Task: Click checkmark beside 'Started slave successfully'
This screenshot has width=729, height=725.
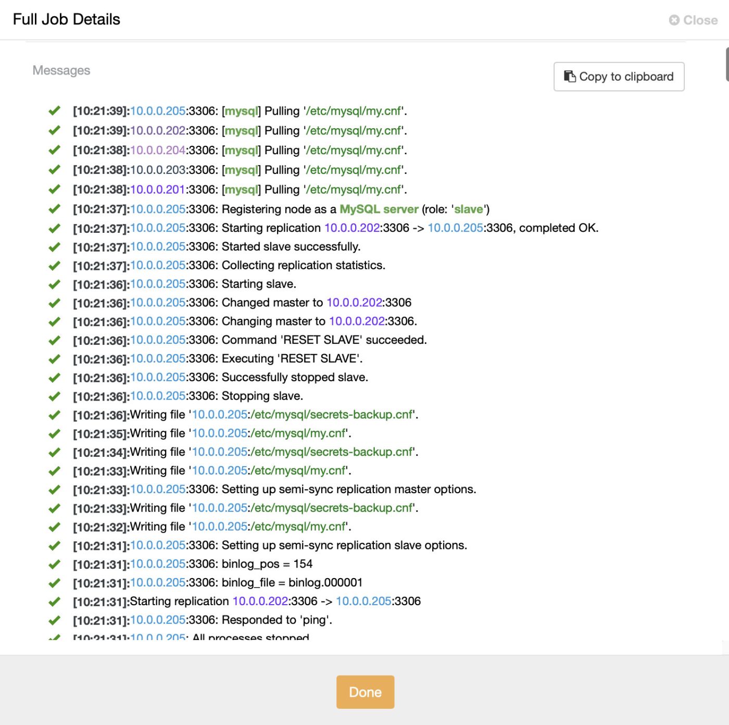Action: point(54,245)
